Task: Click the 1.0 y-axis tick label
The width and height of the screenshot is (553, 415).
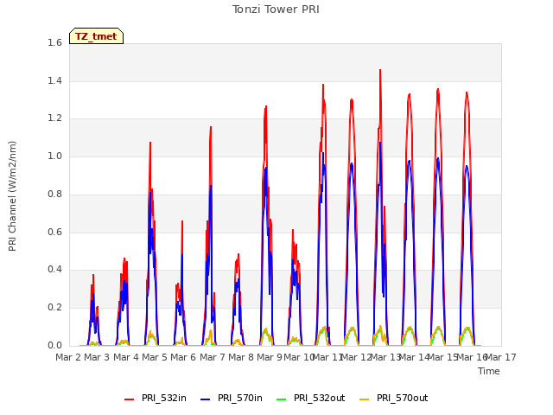Action: 54,156
